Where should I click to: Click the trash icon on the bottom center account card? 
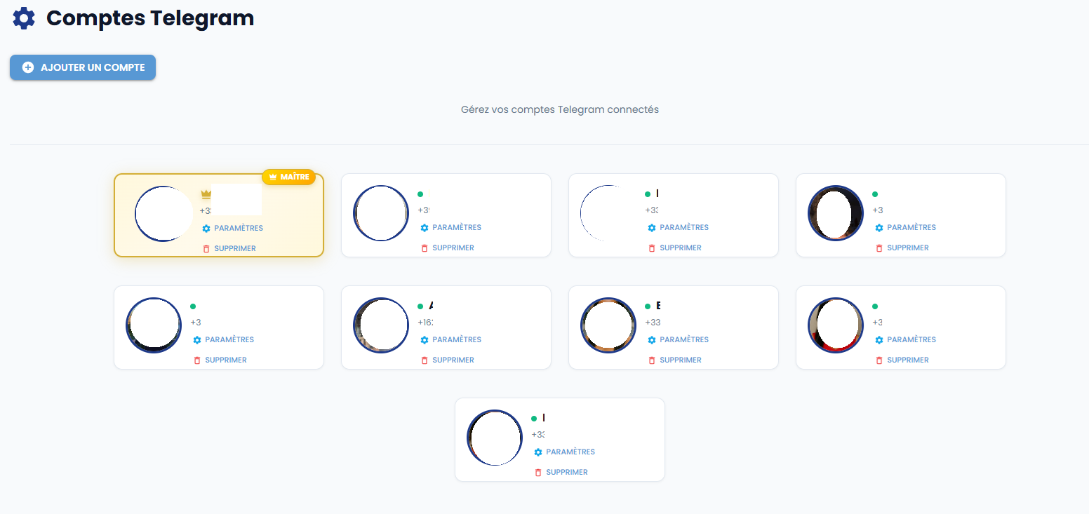pos(540,472)
